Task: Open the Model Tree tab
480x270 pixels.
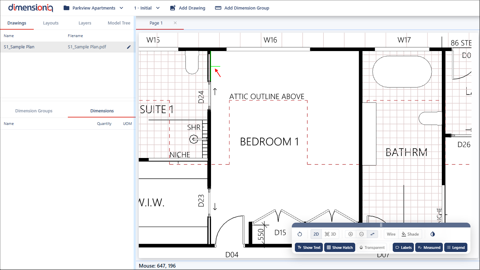Action: (x=119, y=23)
